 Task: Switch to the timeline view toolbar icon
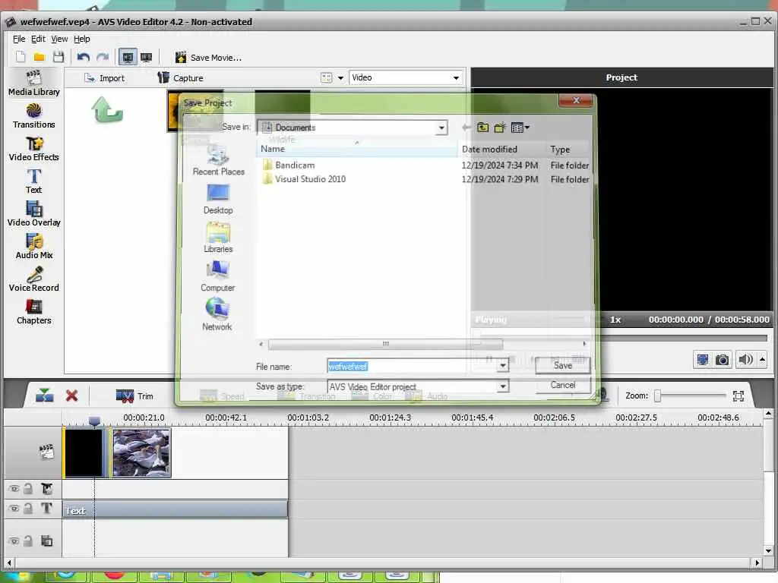[128, 57]
